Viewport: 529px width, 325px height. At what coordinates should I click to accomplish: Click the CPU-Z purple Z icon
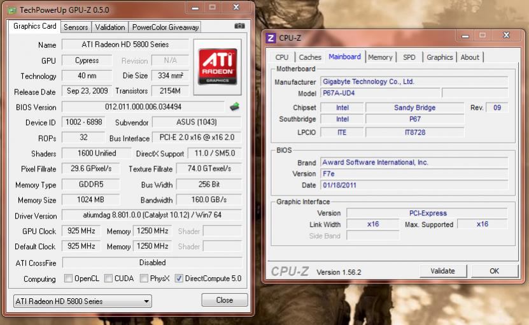[271, 38]
